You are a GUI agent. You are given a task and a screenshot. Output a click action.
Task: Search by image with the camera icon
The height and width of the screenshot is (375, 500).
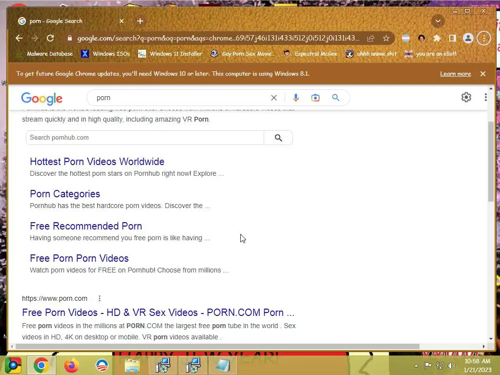click(315, 98)
